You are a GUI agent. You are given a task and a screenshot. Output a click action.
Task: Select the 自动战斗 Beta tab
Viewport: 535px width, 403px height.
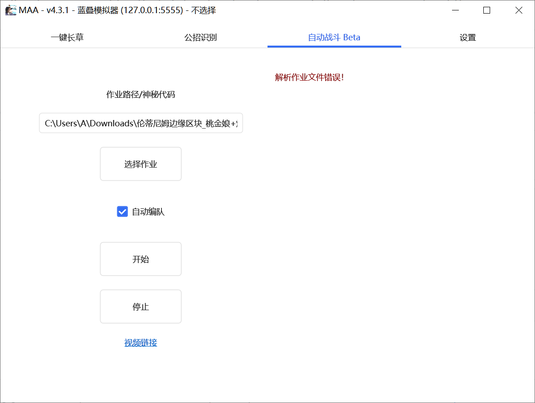[x=334, y=38]
